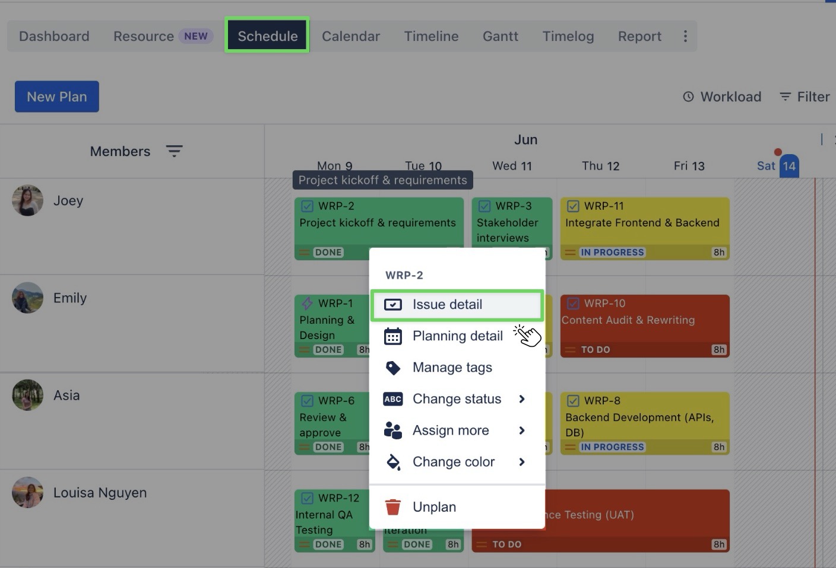
Task: Toggle the checkbox on the WRP-2 card
Action: point(308,206)
